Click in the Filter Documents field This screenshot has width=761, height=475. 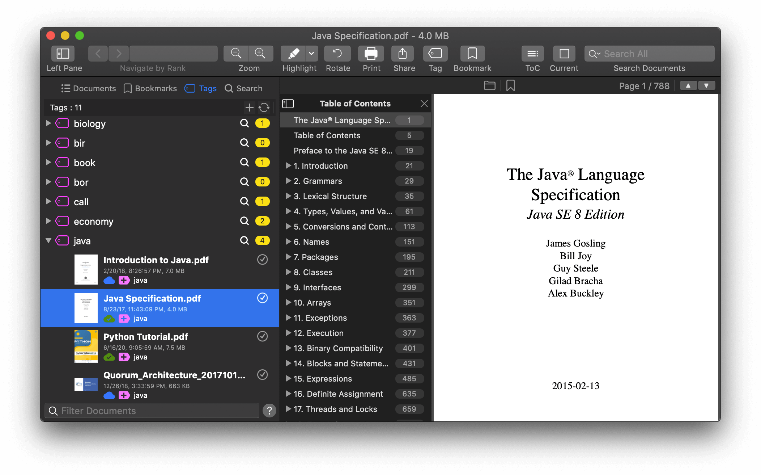[x=152, y=411]
